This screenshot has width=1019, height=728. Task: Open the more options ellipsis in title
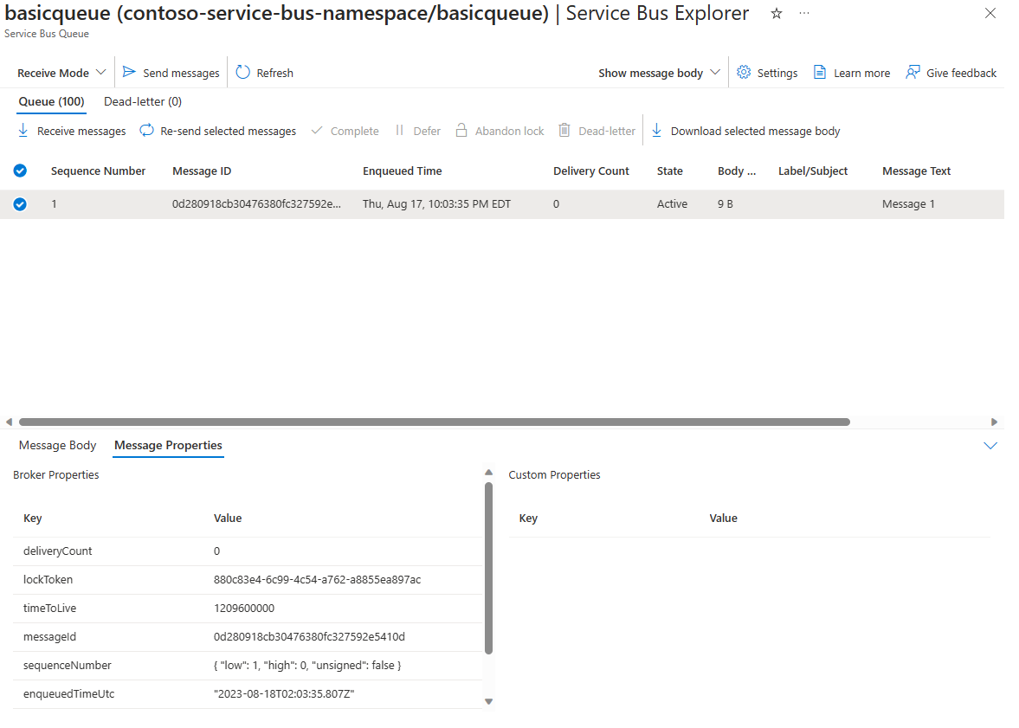coord(804,14)
